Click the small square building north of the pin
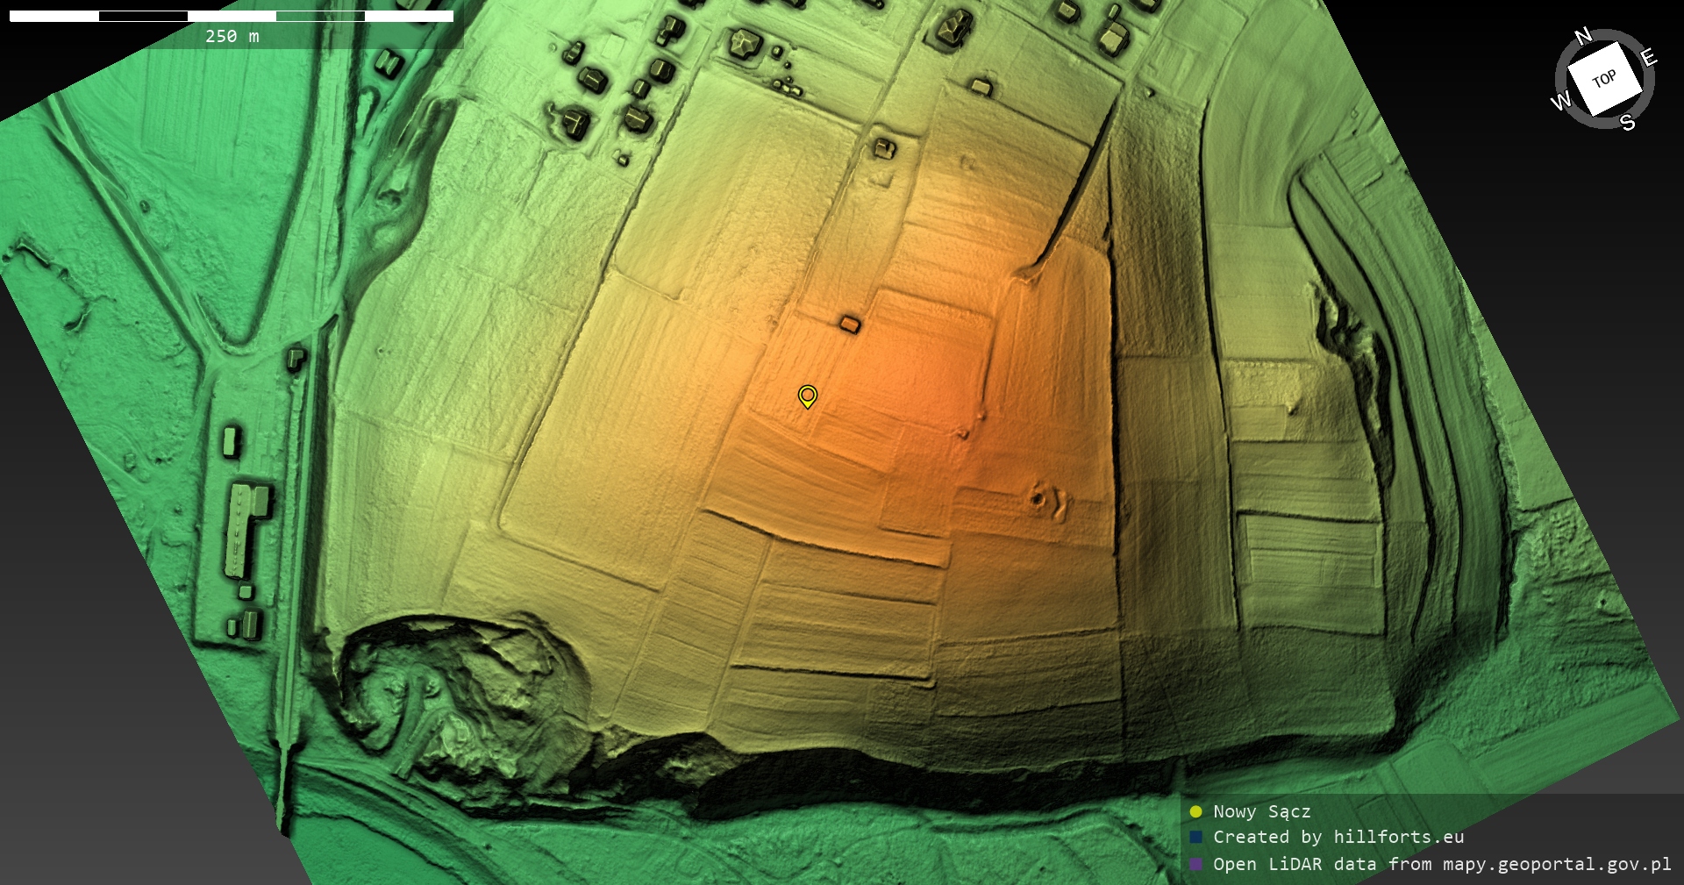The height and width of the screenshot is (885, 1684). click(849, 325)
